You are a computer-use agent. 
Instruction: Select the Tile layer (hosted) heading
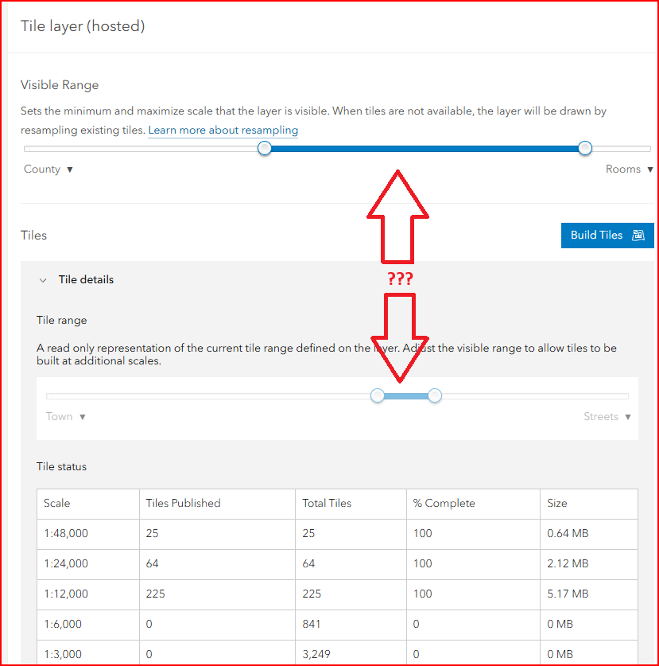pos(83,26)
